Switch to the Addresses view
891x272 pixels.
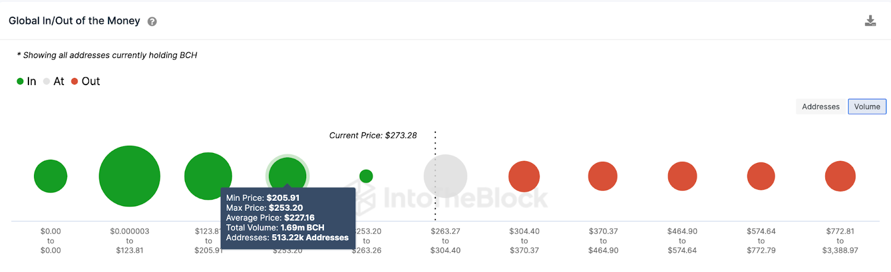pyautogui.click(x=820, y=107)
